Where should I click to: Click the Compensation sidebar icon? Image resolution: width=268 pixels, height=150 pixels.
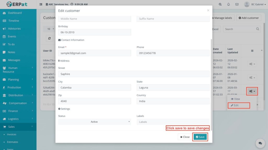(4, 103)
